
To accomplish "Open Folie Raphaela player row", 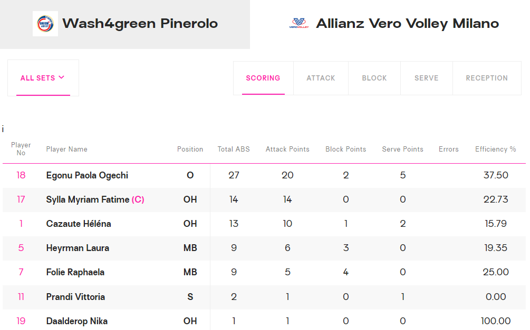I will (264, 272).
